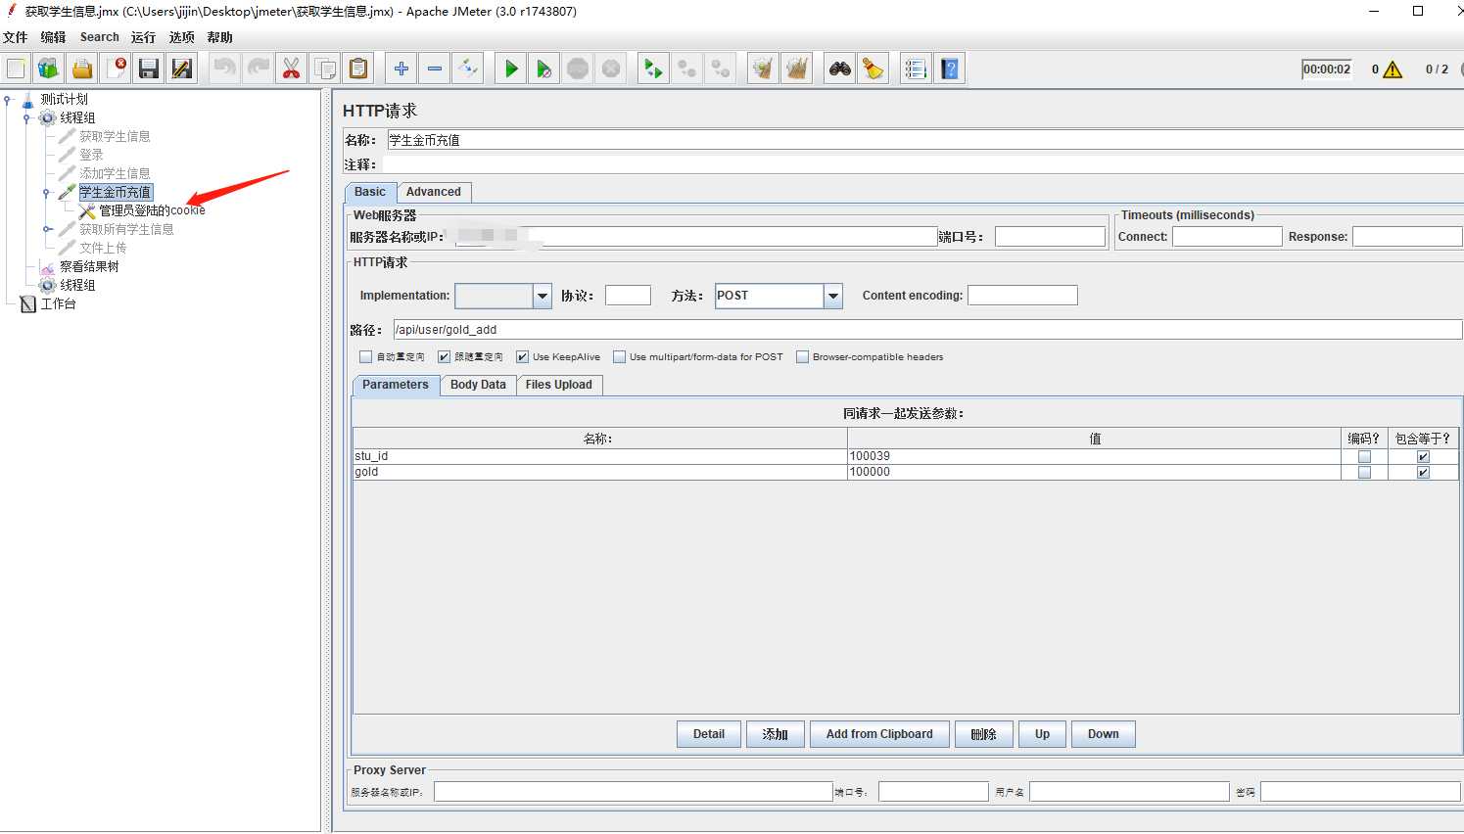The width and height of the screenshot is (1464, 834).
Task: Click the New test plan toolbar icon
Action: tap(17, 69)
